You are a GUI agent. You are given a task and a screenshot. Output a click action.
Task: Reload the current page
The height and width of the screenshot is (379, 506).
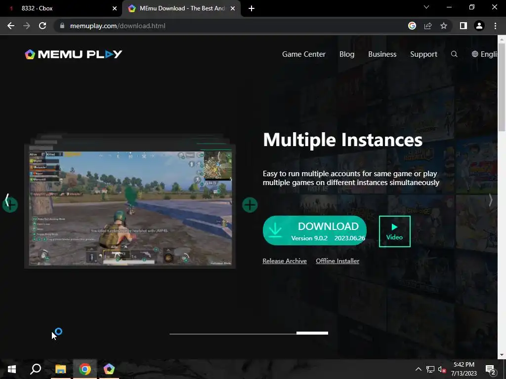coord(42,26)
